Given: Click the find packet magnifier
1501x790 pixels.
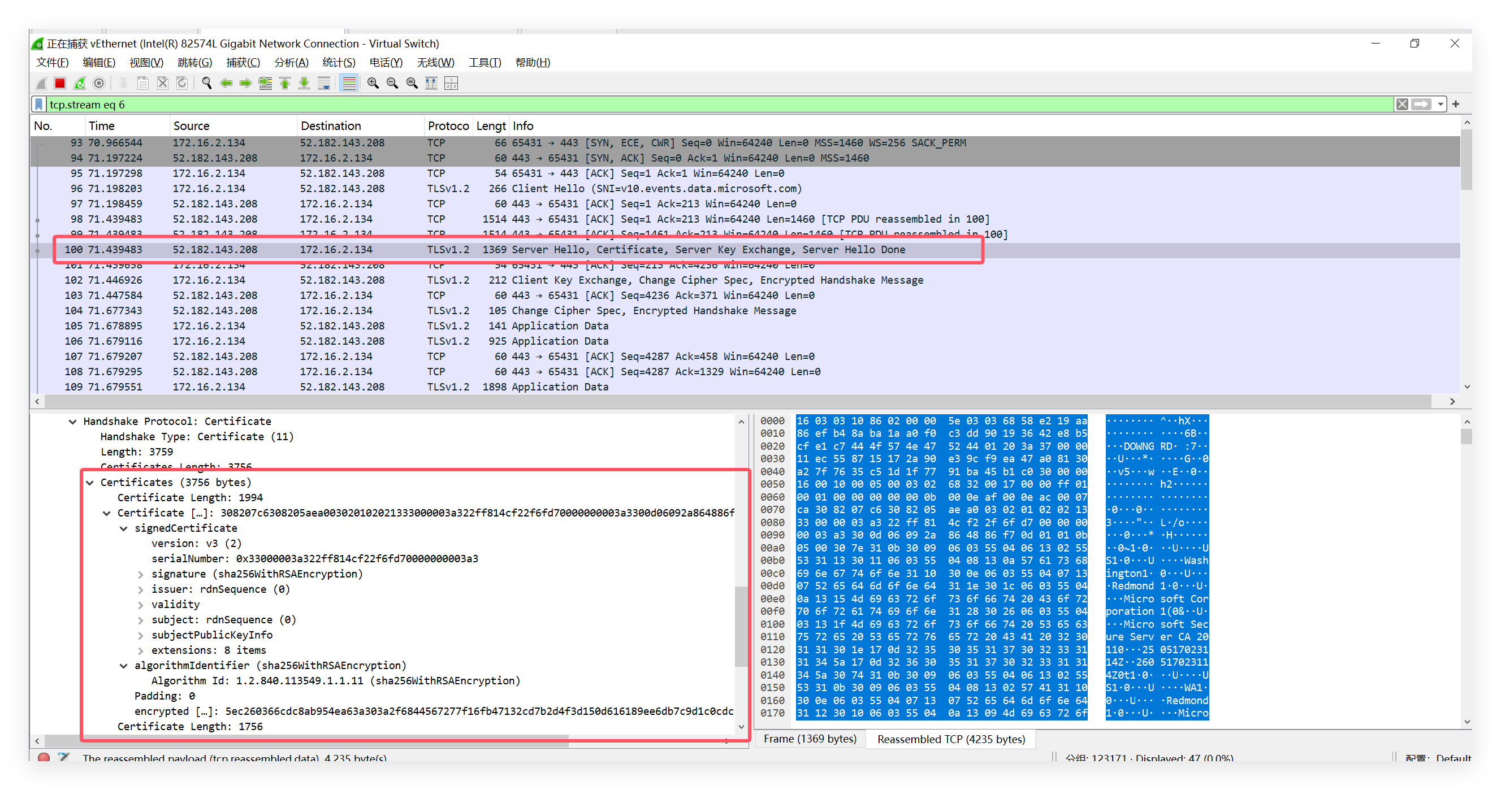Looking at the screenshot, I should click(206, 83).
